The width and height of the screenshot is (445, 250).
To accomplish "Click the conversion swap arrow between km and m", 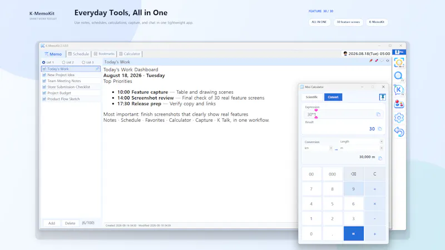I will (x=336, y=149).
